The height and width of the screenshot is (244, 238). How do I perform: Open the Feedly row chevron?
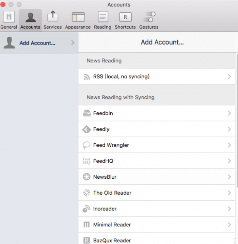click(230, 129)
